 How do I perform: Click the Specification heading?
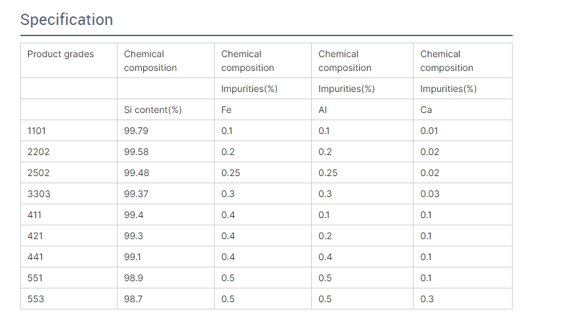point(66,20)
